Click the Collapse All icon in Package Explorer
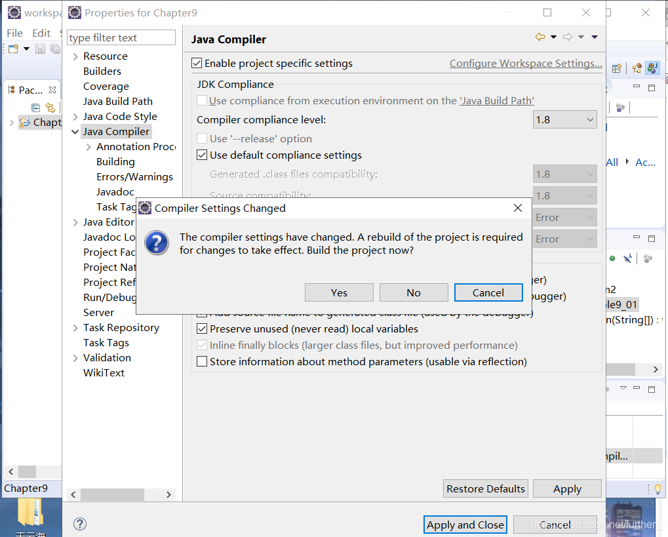The height and width of the screenshot is (537, 668). [35, 108]
